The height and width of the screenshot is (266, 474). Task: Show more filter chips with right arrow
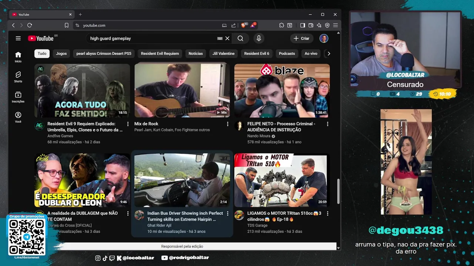click(328, 54)
